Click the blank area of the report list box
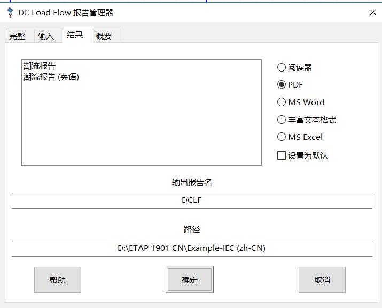 141,128
